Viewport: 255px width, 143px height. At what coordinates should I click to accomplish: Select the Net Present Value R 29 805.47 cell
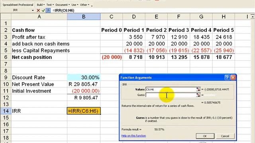(84, 84)
